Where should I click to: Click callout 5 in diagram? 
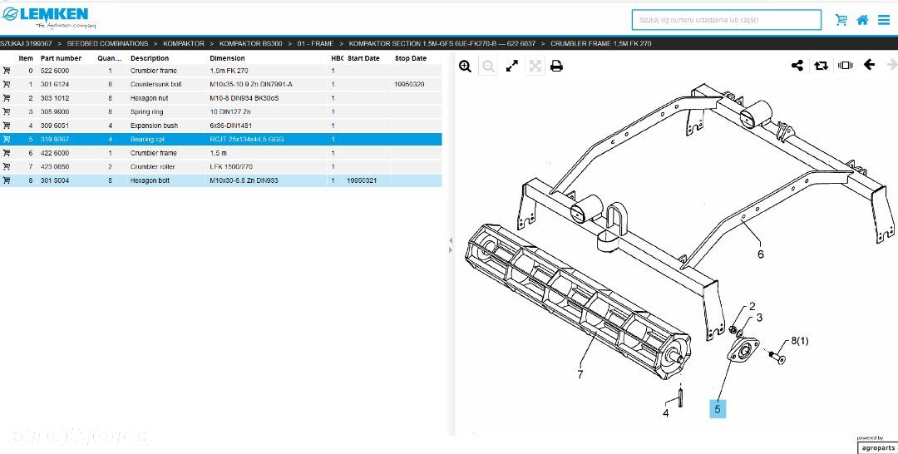pyautogui.click(x=717, y=409)
